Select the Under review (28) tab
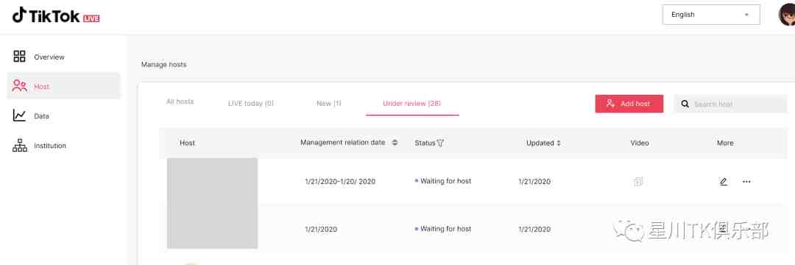Image resolution: width=795 pixels, height=265 pixels. [412, 103]
